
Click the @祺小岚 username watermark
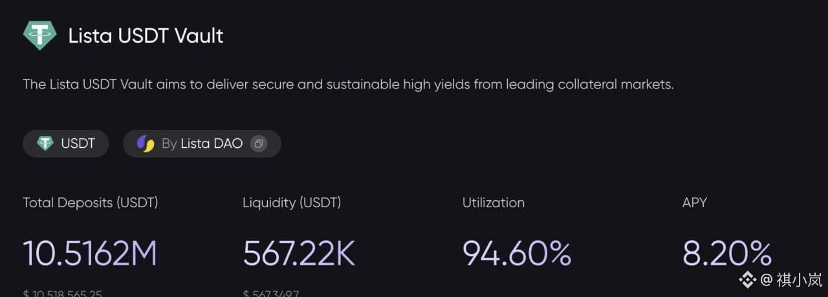pos(792,280)
